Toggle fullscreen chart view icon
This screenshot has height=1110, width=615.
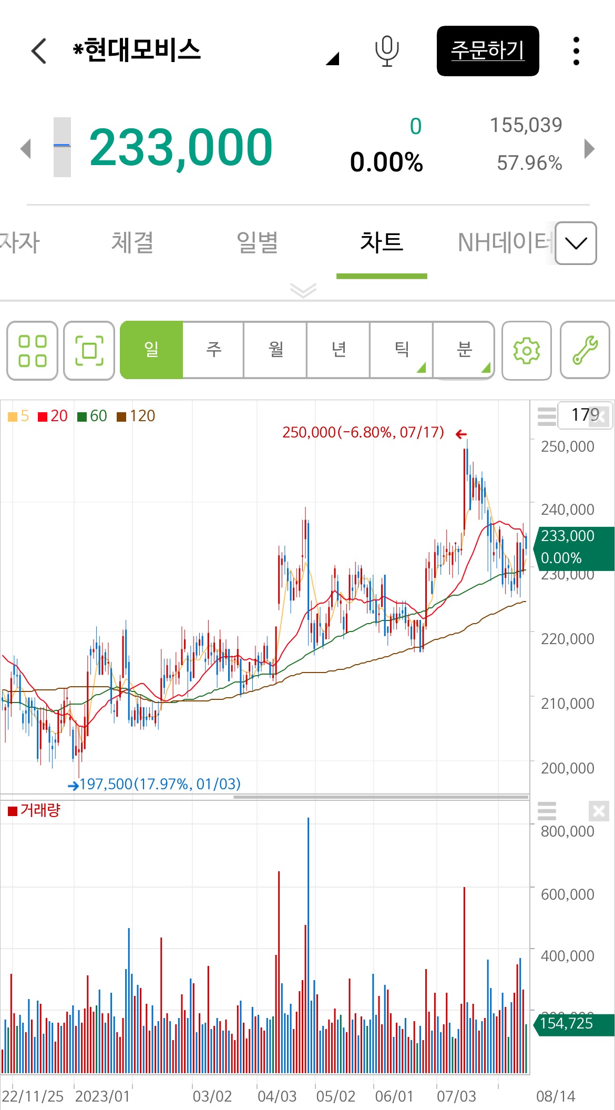pos(89,350)
